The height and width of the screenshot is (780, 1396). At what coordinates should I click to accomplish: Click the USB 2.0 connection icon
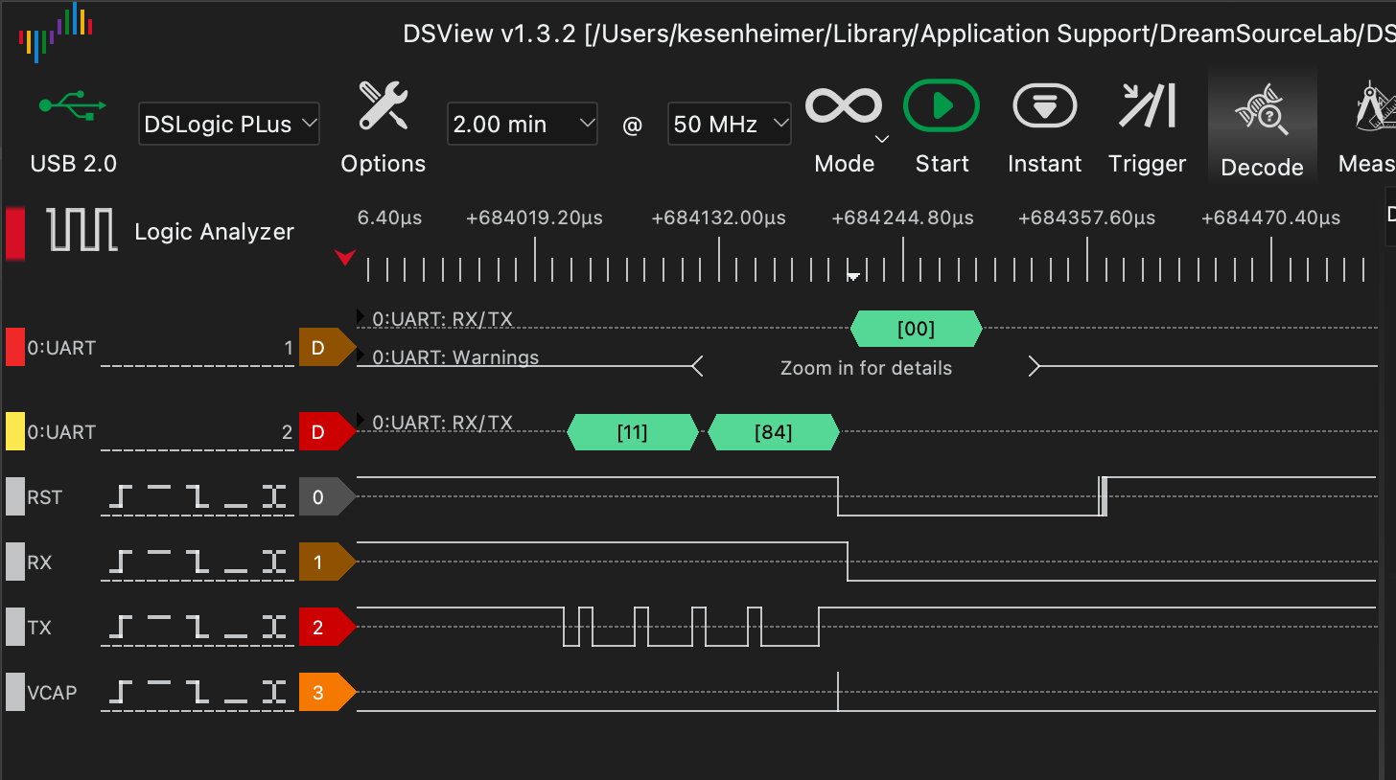[73, 105]
